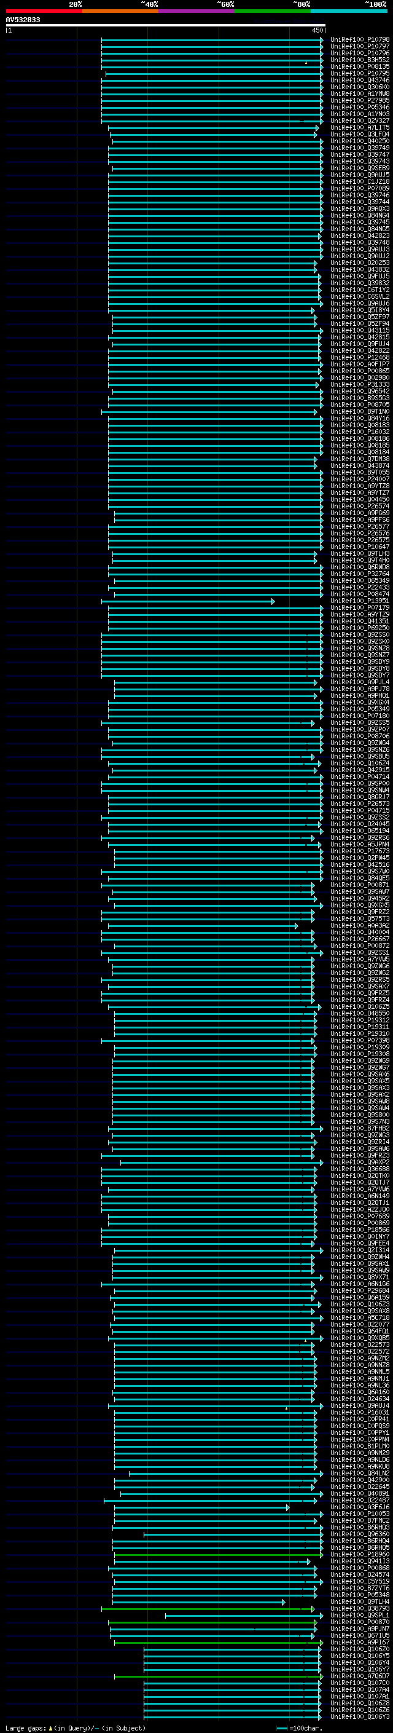Open hit UniRef100_Q04450

[360, 500]
